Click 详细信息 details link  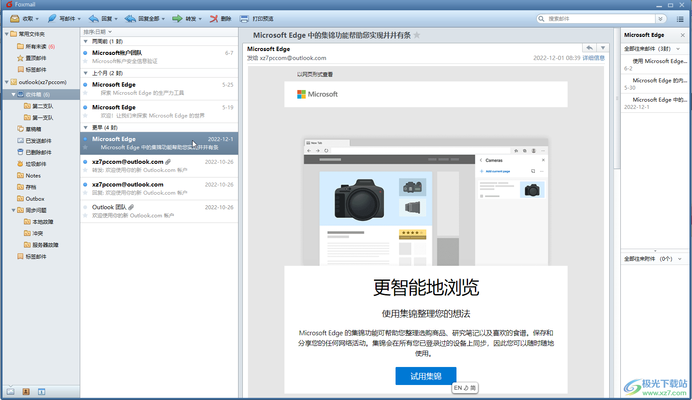coord(593,58)
